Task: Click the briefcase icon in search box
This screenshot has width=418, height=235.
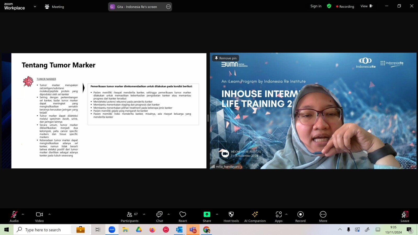Action: (80, 230)
